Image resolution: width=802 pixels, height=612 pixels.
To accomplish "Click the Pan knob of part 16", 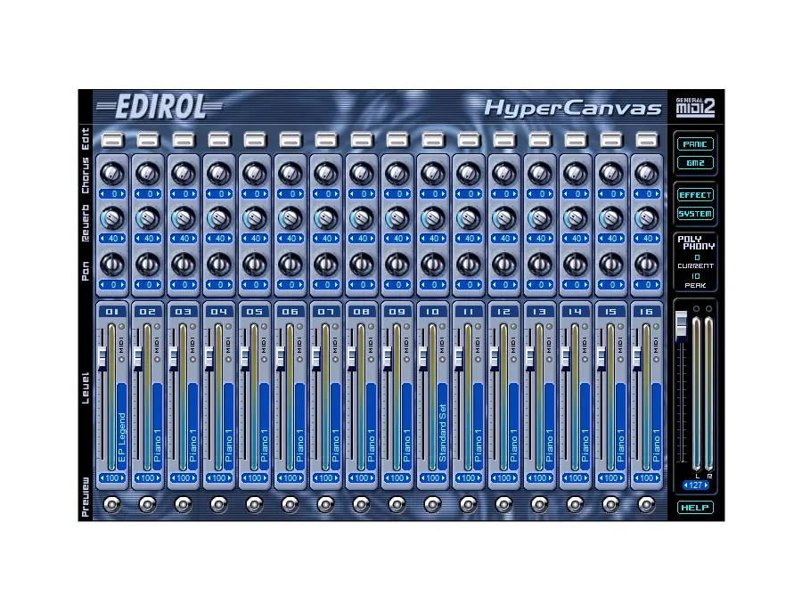I will coord(647,265).
